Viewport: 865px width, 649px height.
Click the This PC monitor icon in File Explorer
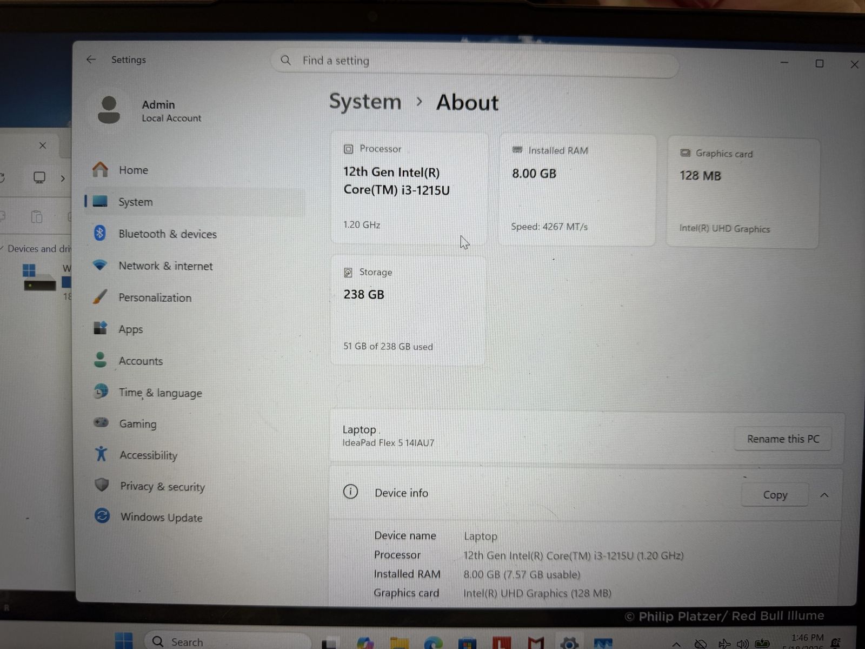[39, 177]
